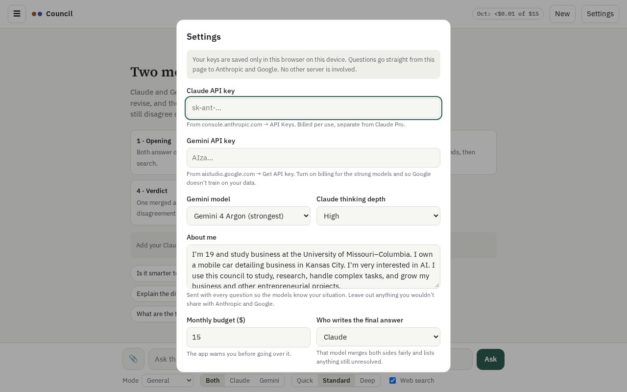This screenshot has width=627, height=392.
Task: Click the Monthly budget field
Action: coord(248,337)
